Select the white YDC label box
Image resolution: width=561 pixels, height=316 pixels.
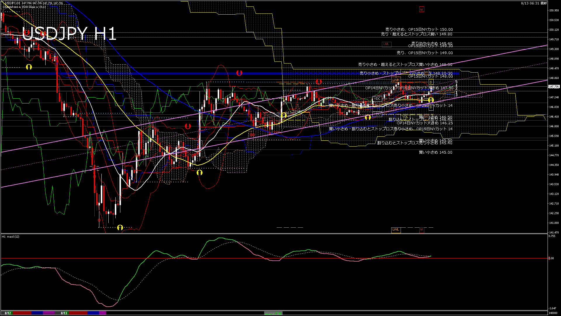tap(377, 99)
